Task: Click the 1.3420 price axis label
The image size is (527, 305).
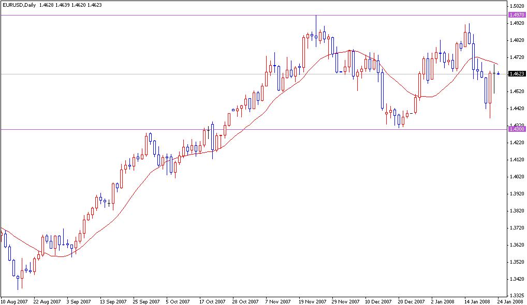Action: 517,279
